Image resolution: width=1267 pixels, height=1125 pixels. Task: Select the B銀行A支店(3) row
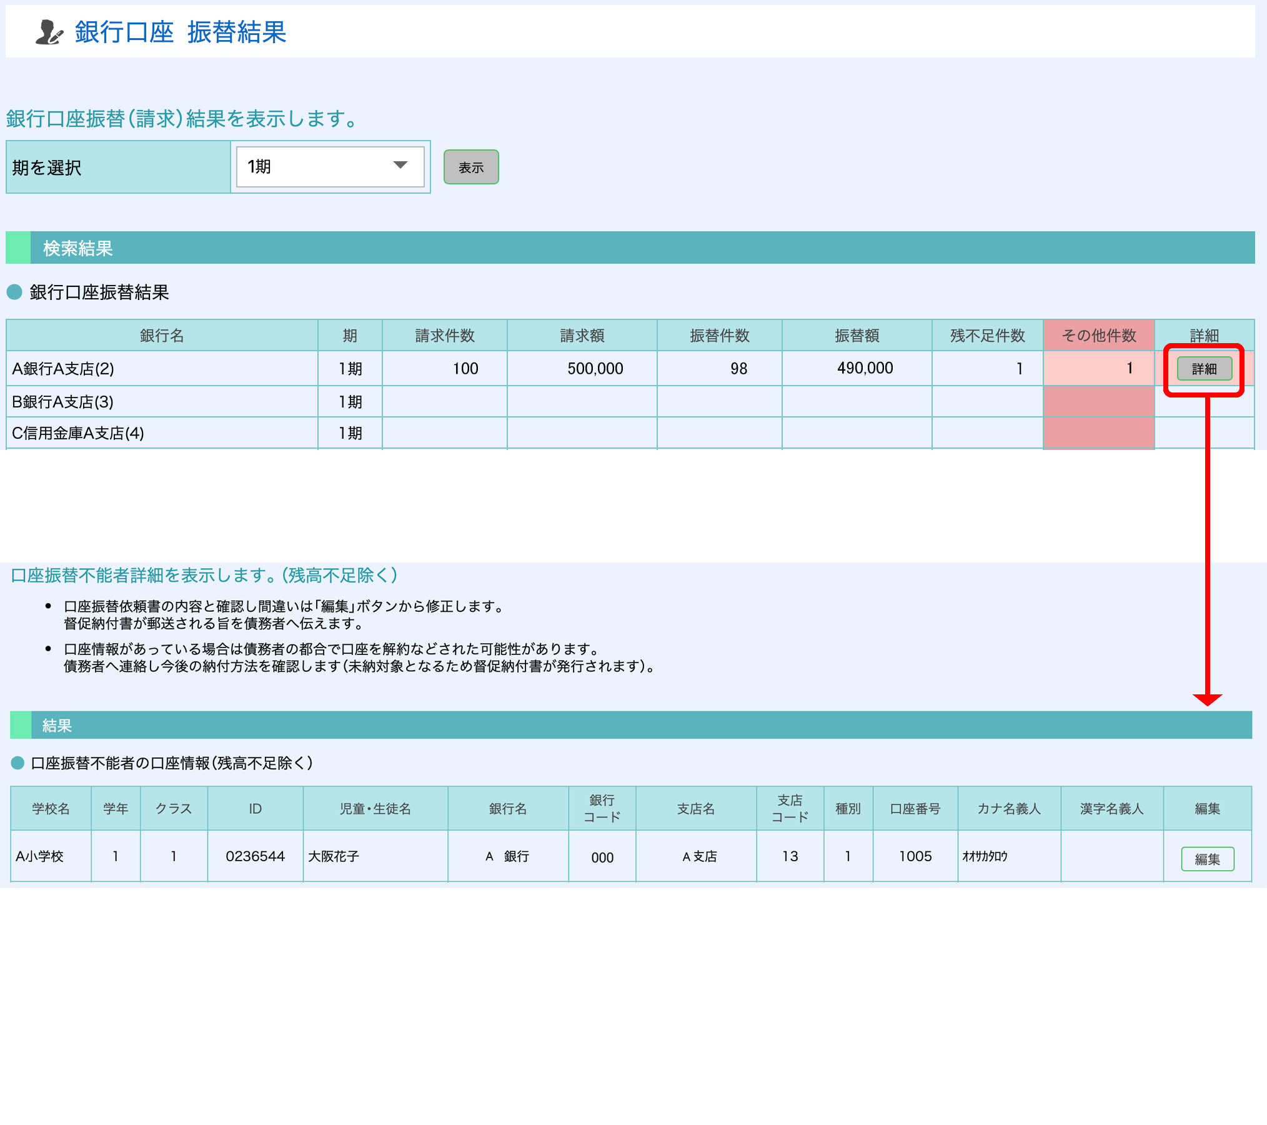pyautogui.click(x=63, y=402)
